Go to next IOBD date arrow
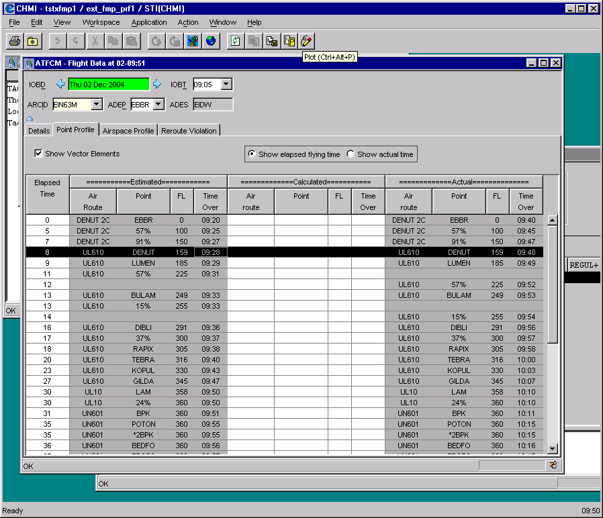The width and height of the screenshot is (603, 518). pyautogui.click(x=157, y=85)
